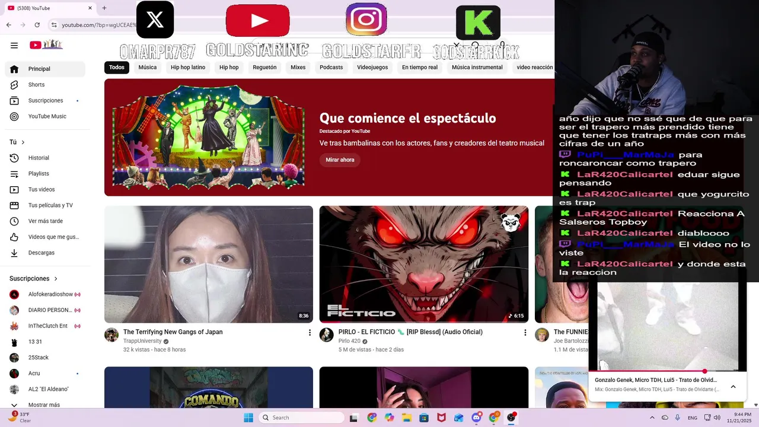Image resolution: width=759 pixels, height=427 pixels.
Task: Expand Mostrar más subscriptions
Action: pos(45,405)
